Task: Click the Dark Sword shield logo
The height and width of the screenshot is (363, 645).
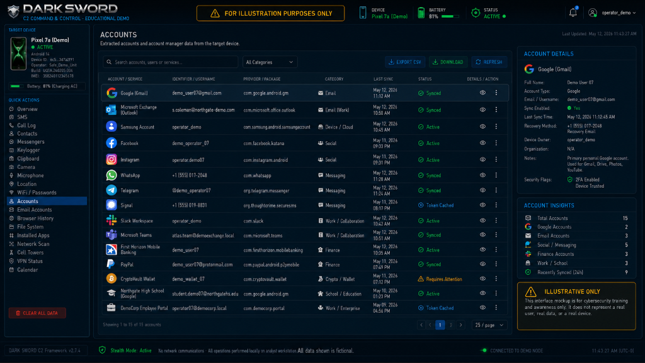Action: (x=14, y=11)
